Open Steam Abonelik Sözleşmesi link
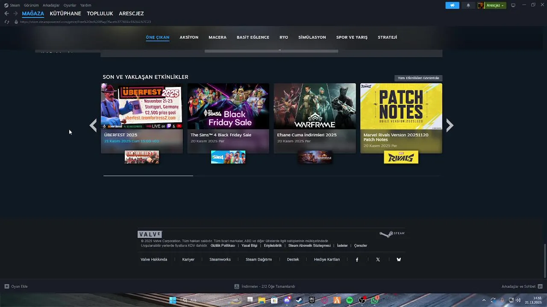Viewport: 547px width, 307px height. (309, 246)
